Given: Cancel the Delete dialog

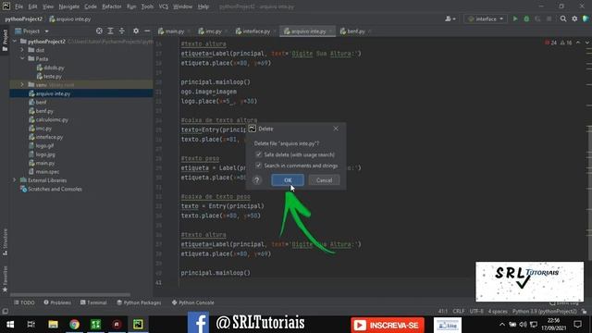Looking at the screenshot, I should click(x=324, y=180).
